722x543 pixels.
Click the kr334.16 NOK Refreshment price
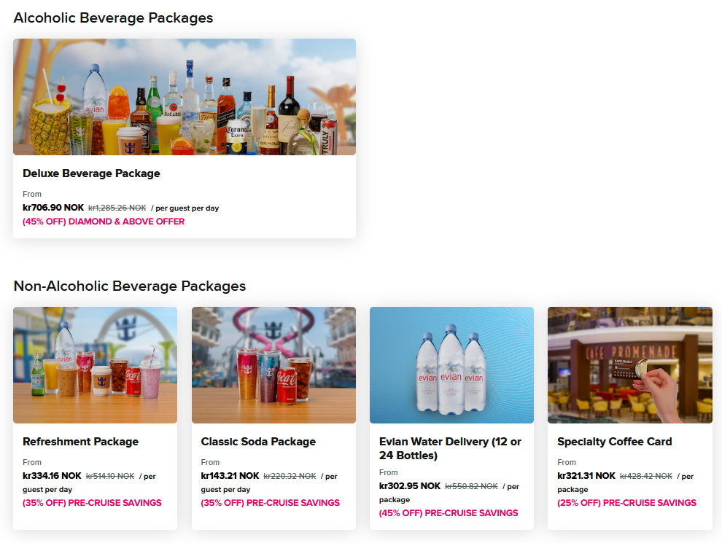click(52, 475)
